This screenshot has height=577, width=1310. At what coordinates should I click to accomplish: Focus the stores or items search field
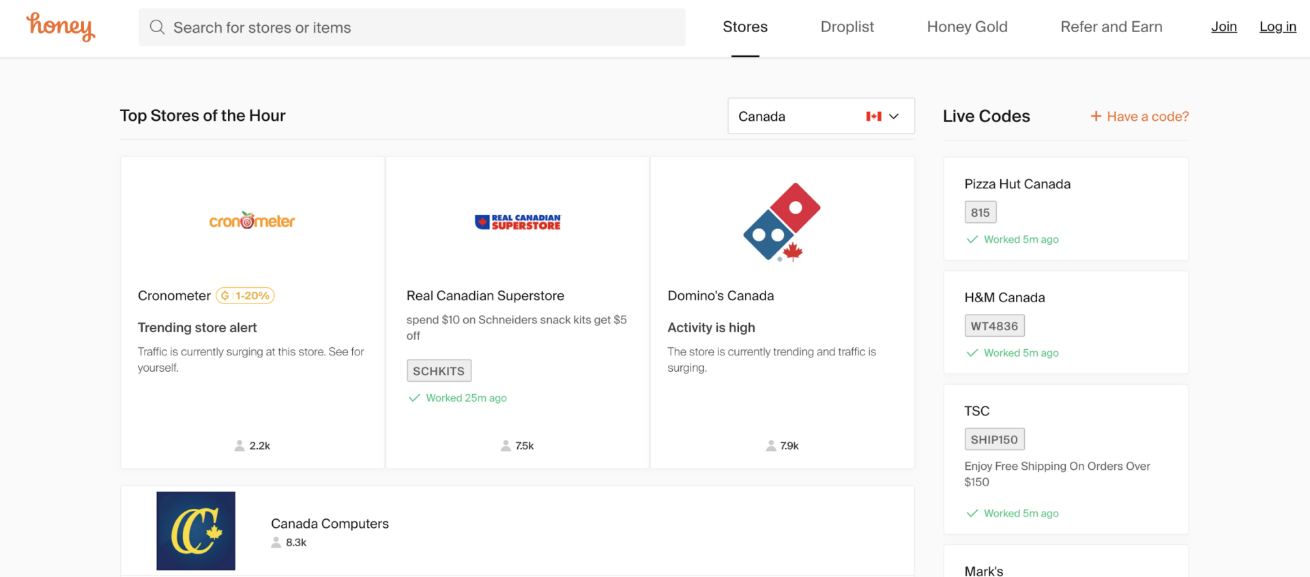tap(411, 27)
